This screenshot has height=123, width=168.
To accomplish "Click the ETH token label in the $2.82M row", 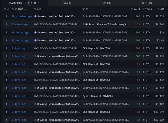I will [148, 16].
